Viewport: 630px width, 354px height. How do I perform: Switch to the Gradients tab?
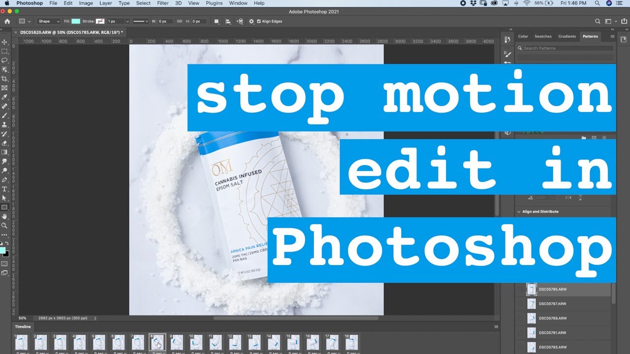coord(567,36)
